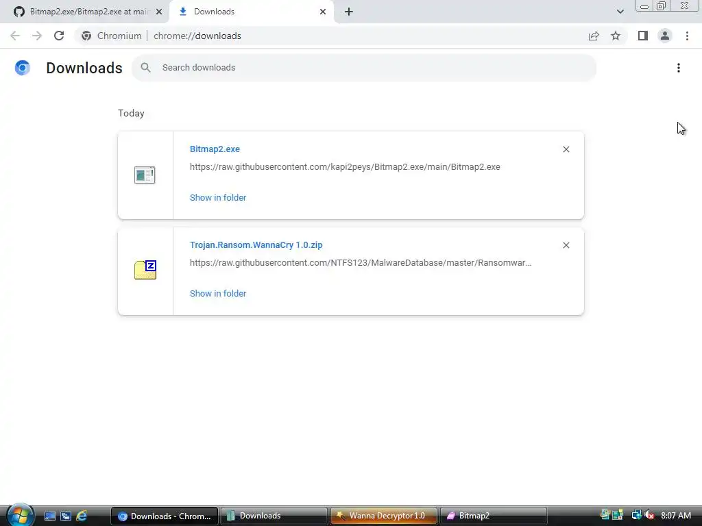The image size is (702, 526).
Task: Click Show Desktop quick launch icon
Action: pyautogui.click(x=49, y=516)
